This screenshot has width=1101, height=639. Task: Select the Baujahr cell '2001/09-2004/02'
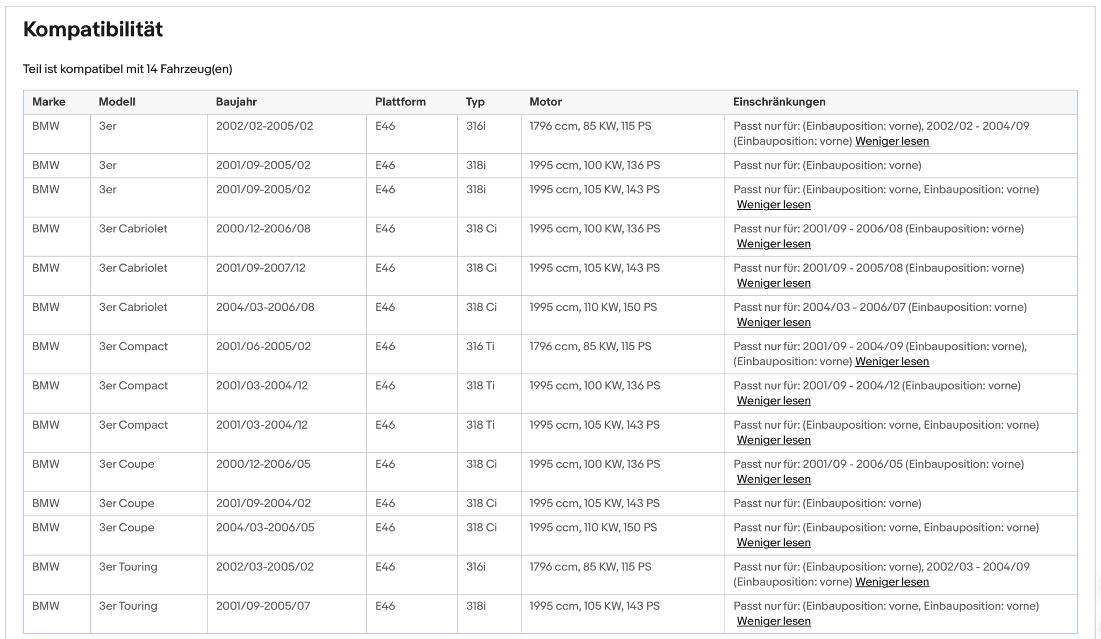263,503
